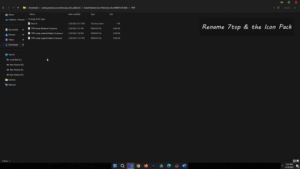
Task: Open the notification center icon
Action: [297, 166]
